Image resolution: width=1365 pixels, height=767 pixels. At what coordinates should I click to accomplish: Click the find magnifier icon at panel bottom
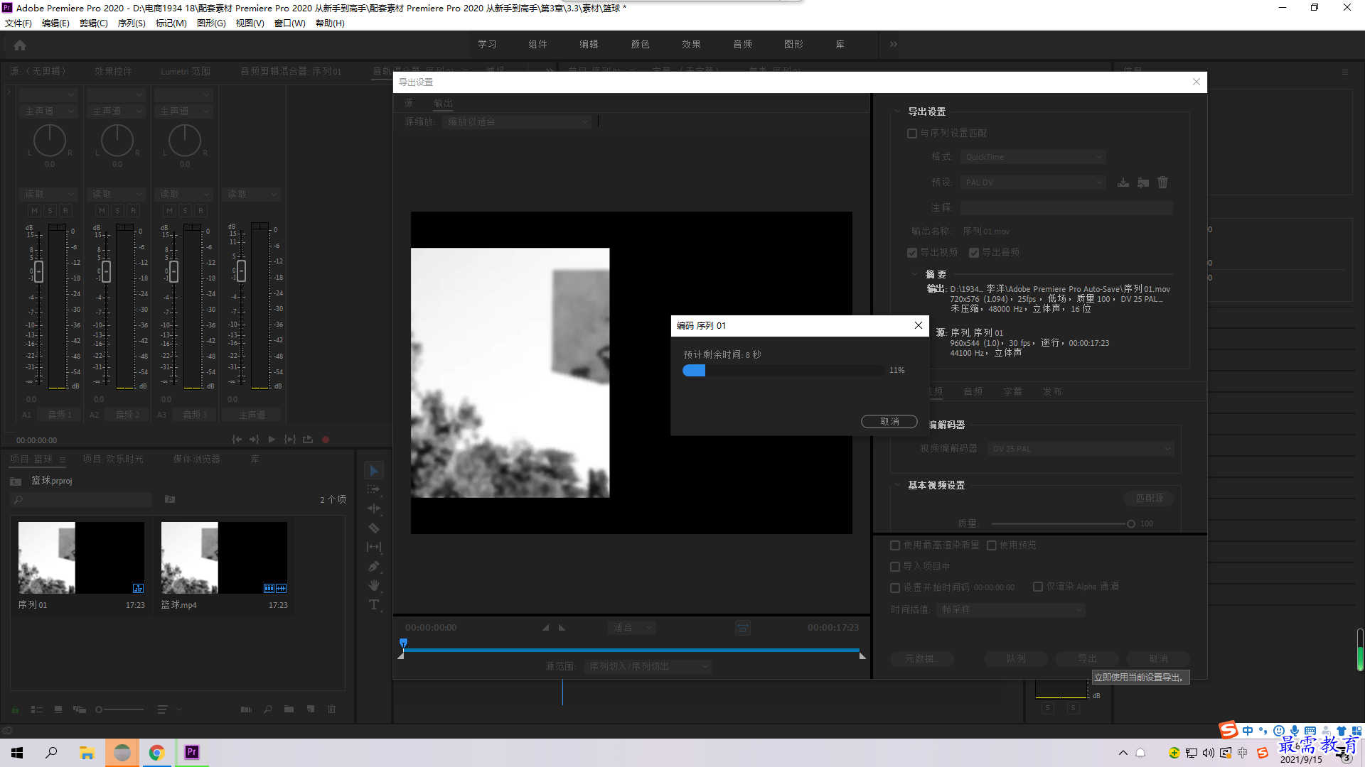click(268, 709)
